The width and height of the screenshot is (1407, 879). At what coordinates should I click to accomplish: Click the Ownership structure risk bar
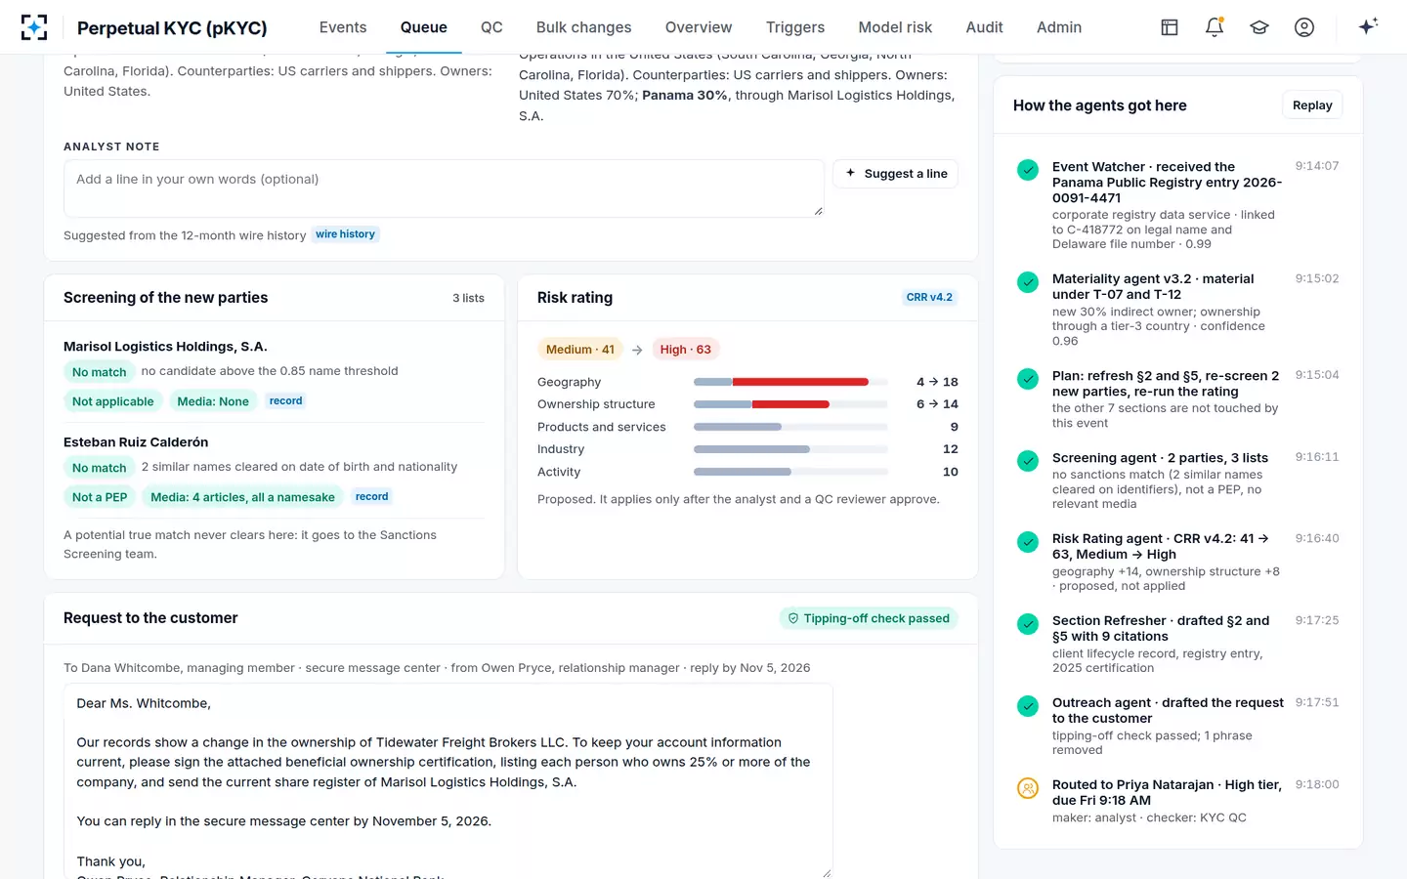pos(790,404)
